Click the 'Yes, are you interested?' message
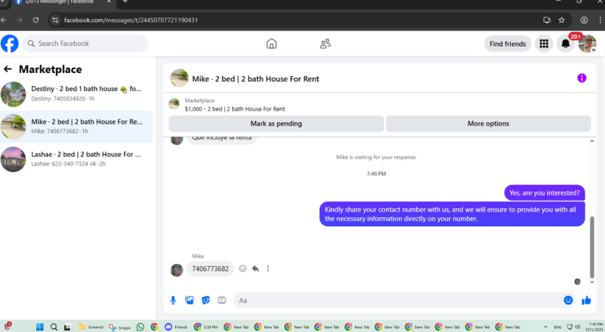The width and height of the screenshot is (605, 332). [x=544, y=193]
